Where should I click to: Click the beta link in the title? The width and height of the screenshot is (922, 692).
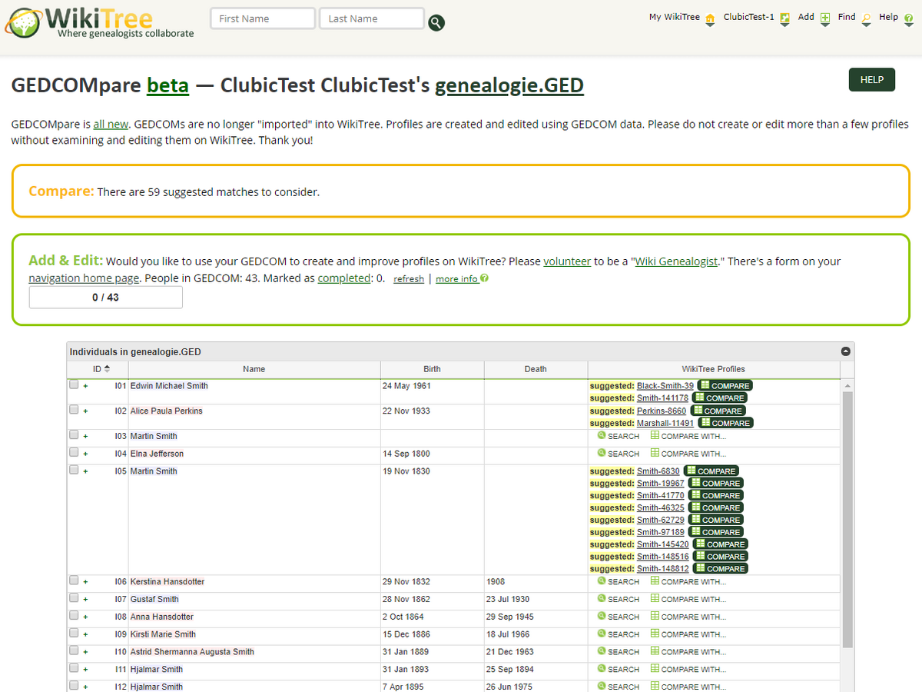click(x=167, y=85)
